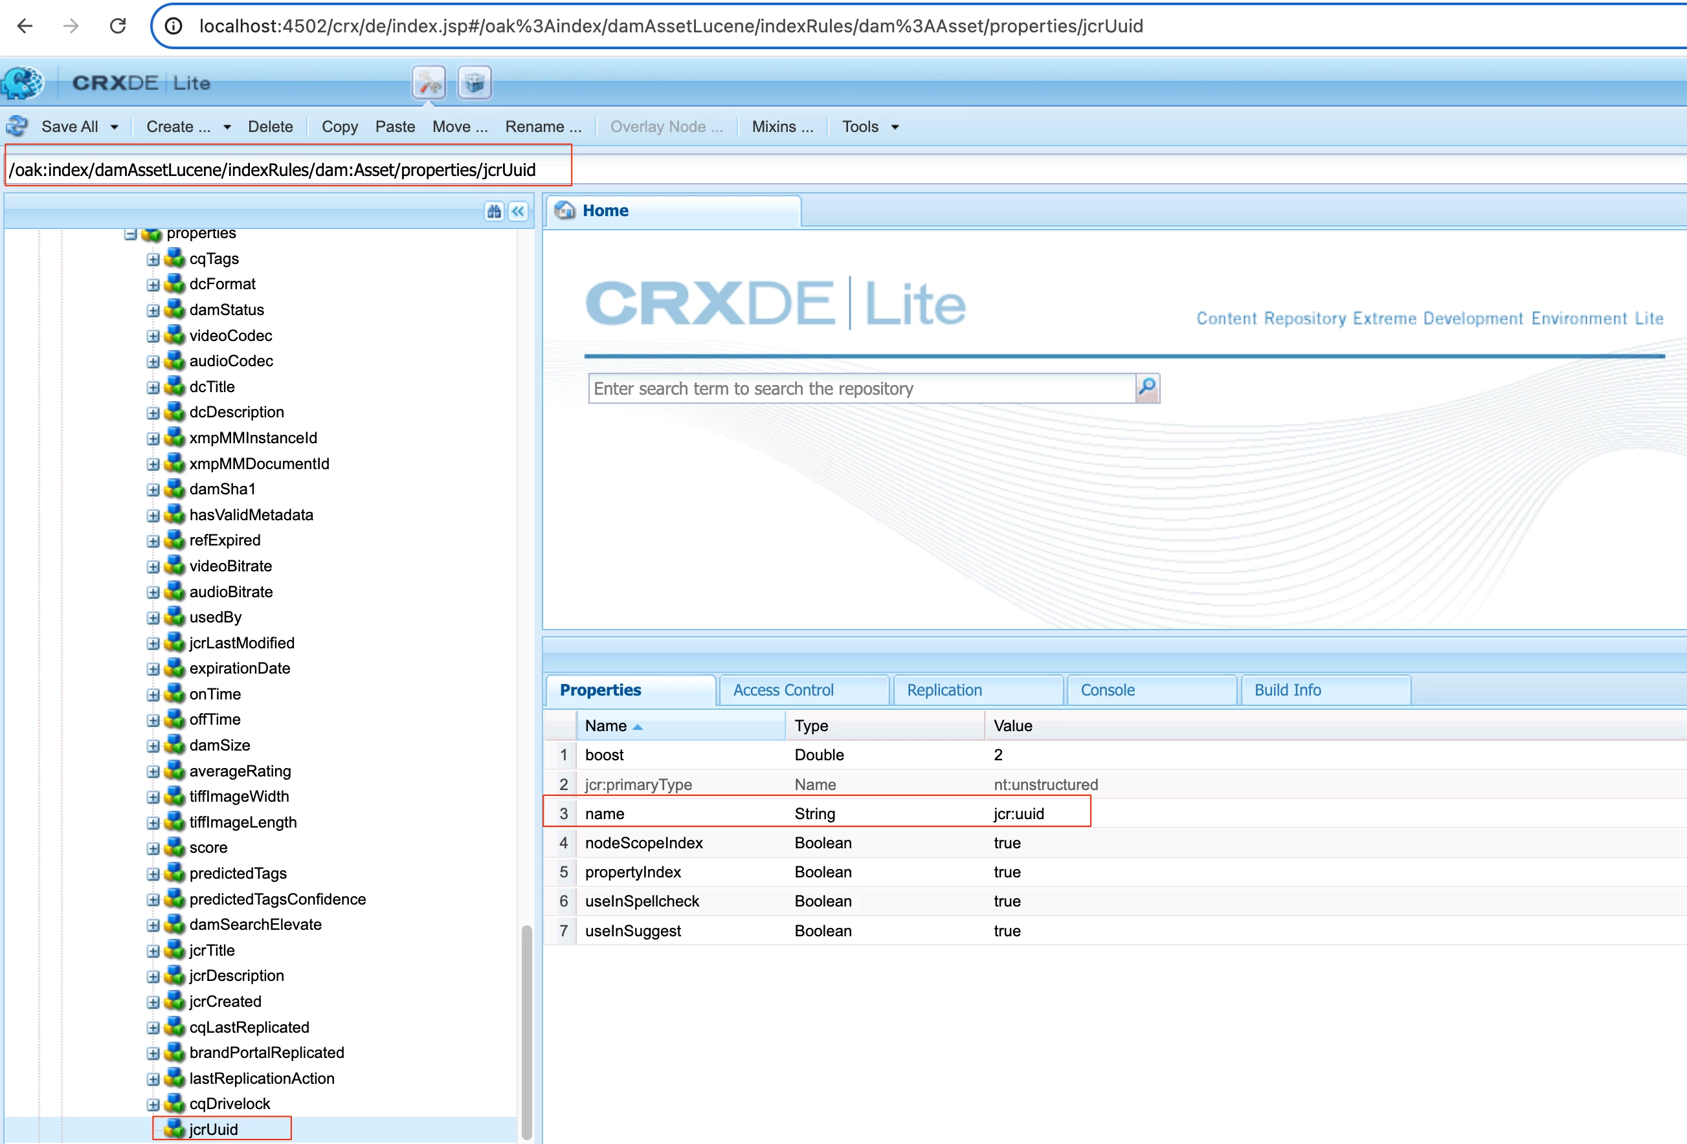Click the repository search magnifier icon
This screenshot has width=1687, height=1144.
[x=1147, y=388]
